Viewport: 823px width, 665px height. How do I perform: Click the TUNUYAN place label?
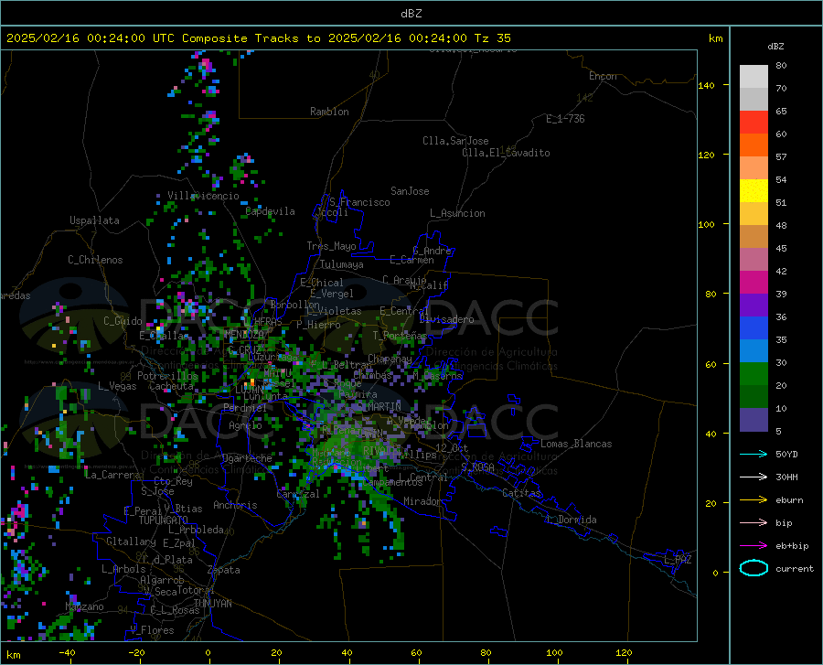(212, 604)
